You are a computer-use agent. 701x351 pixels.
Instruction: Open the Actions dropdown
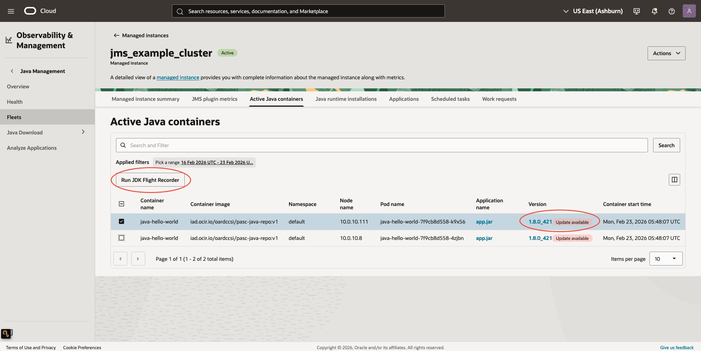point(666,53)
